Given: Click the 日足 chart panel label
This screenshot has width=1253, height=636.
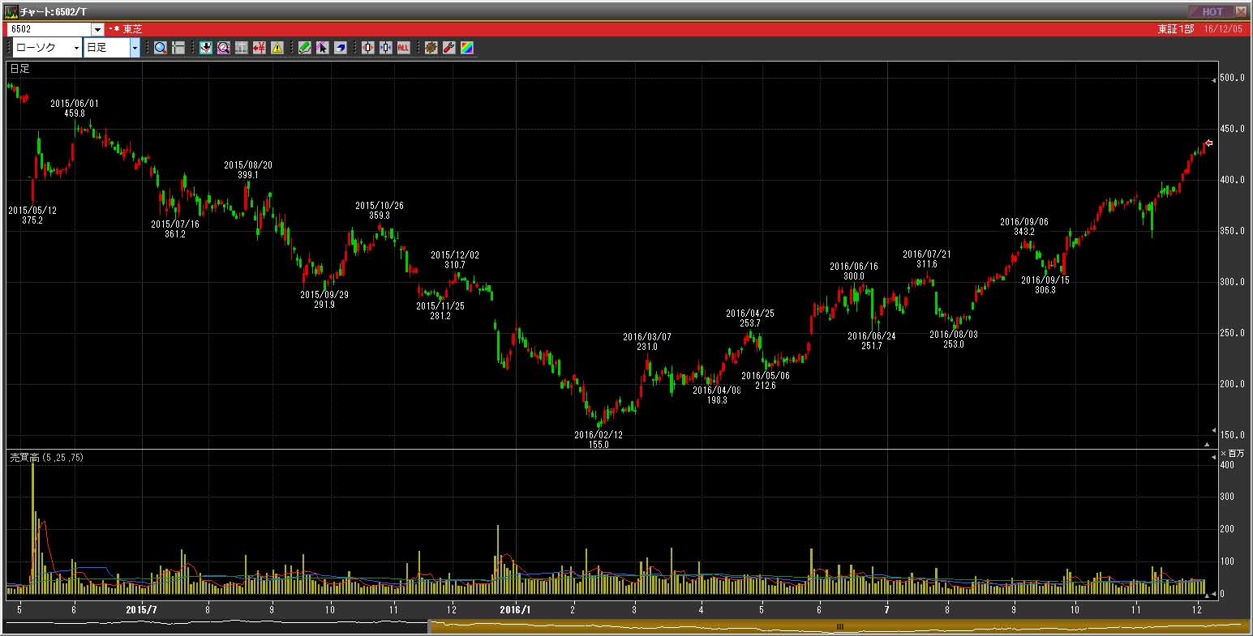Looking at the screenshot, I should pyautogui.click(x=19, y=69).
